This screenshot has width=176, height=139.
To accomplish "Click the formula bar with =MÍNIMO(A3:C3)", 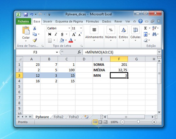I will pyautogui.click(x=120, y=52).
